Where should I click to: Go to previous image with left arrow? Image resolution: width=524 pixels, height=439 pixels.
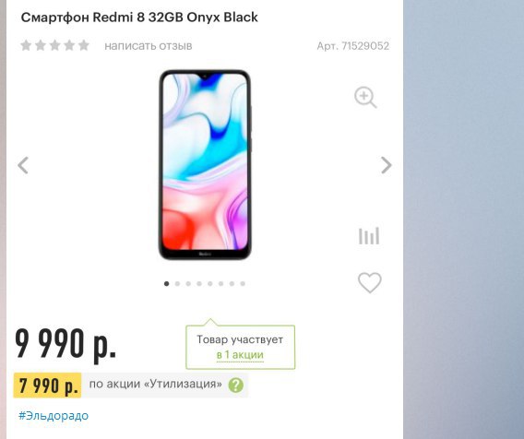tap(23, 165)
